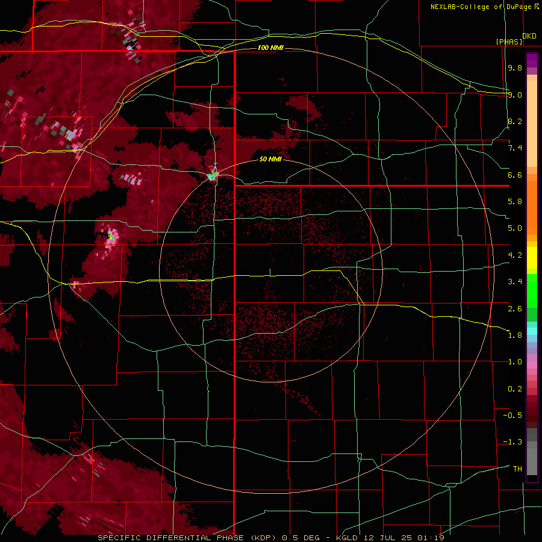Pick the yellow segment of the color bar
The height and width of the screenshot is (542, 542).
tap(532, 258)
